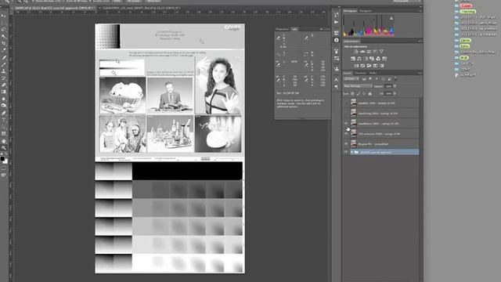Click the foreground color swatch
Screen dimensions: 501x282
[x=2, y=158]
